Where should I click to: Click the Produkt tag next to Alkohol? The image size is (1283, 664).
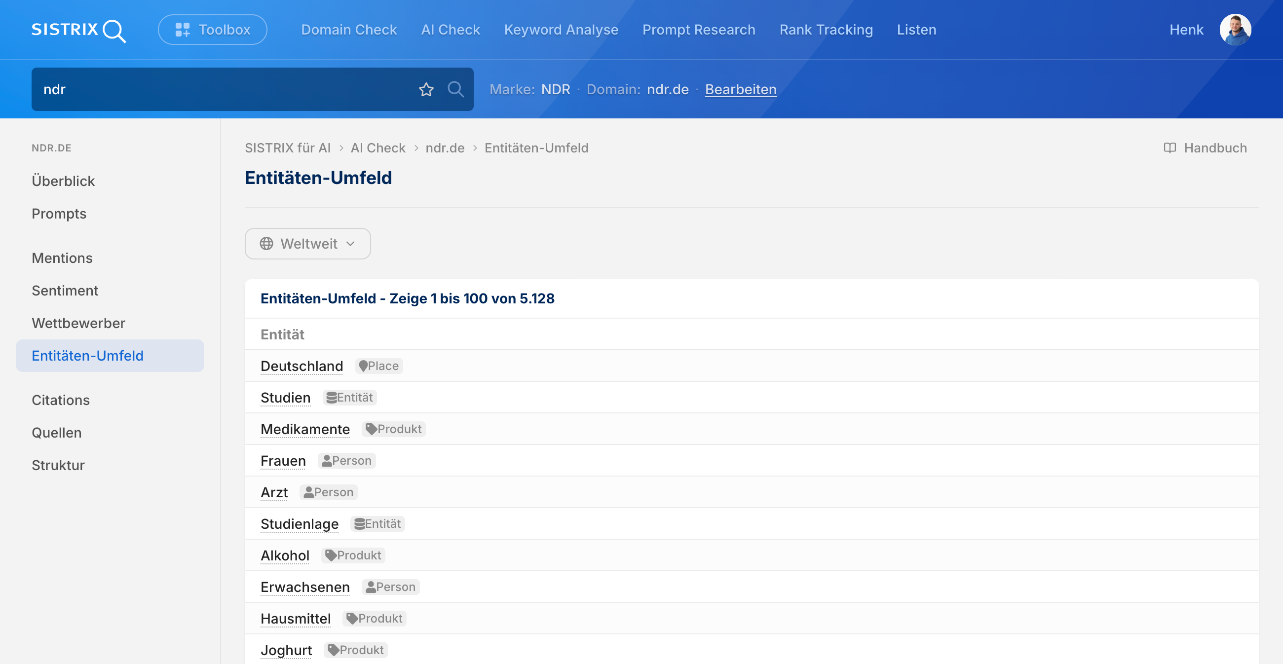click(353, 555)
